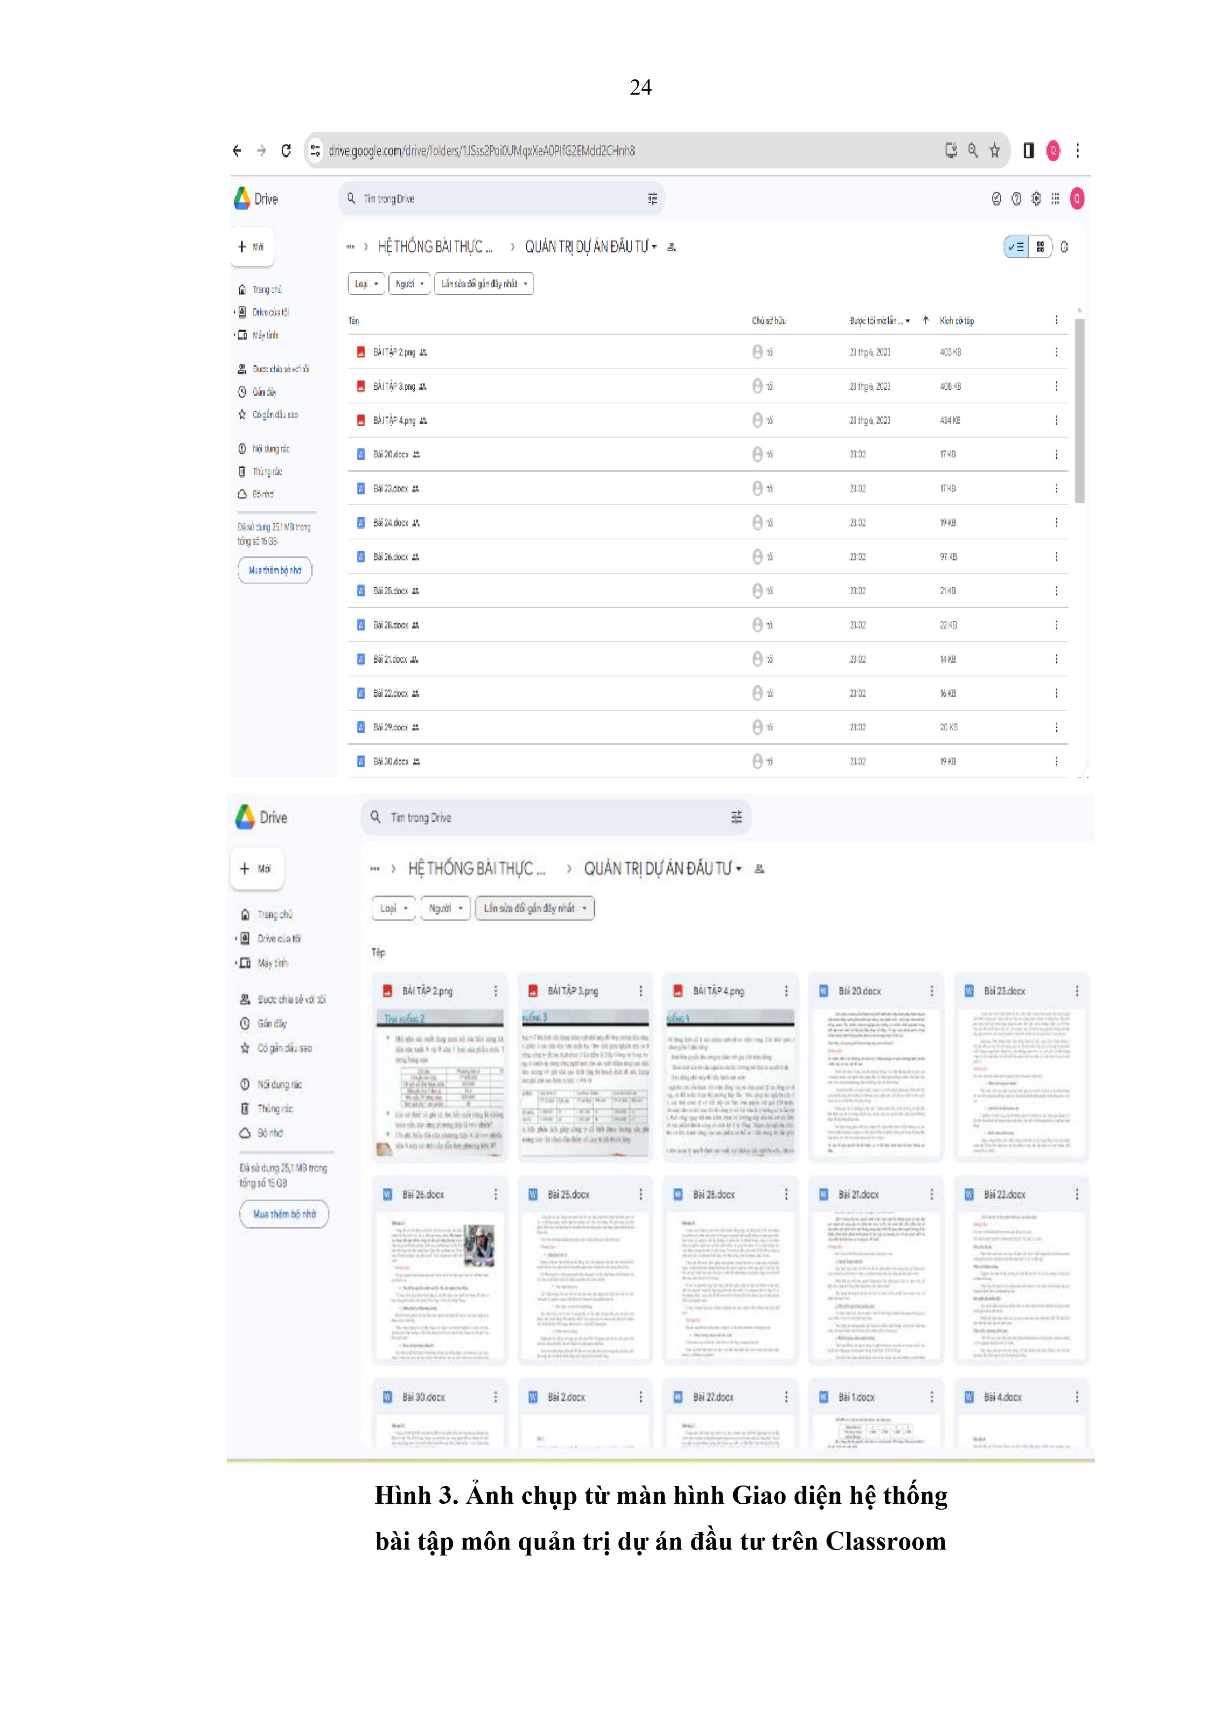The width and height of the screenshot is (1224, 1729).
Task: Click the browser forward arrow
Action: pyautogui.click(x=261, y=151)
